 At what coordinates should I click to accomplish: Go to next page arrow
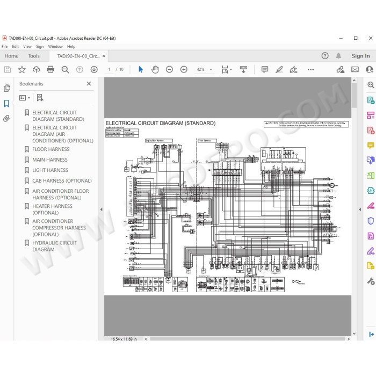[94, 69]
